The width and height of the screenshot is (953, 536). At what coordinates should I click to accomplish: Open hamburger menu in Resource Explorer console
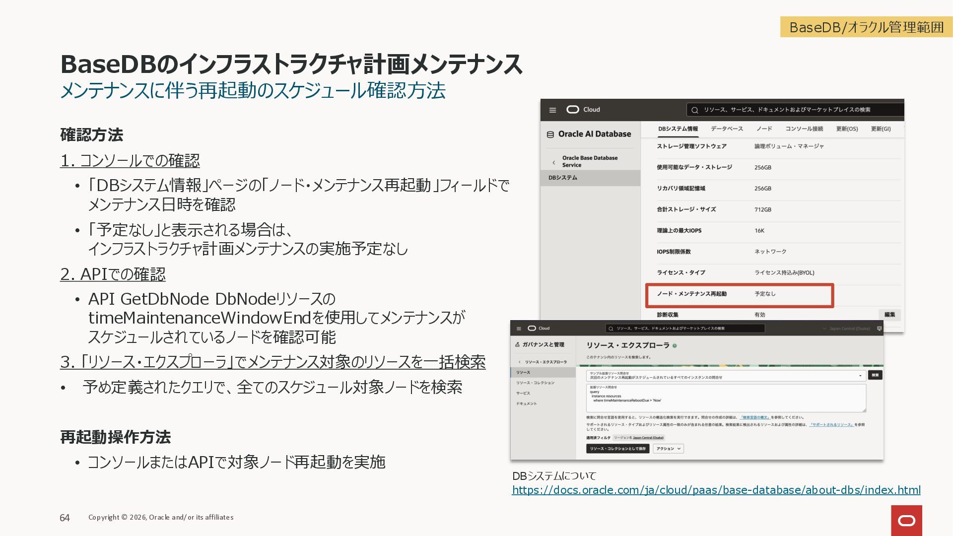[x=519, y=329]
